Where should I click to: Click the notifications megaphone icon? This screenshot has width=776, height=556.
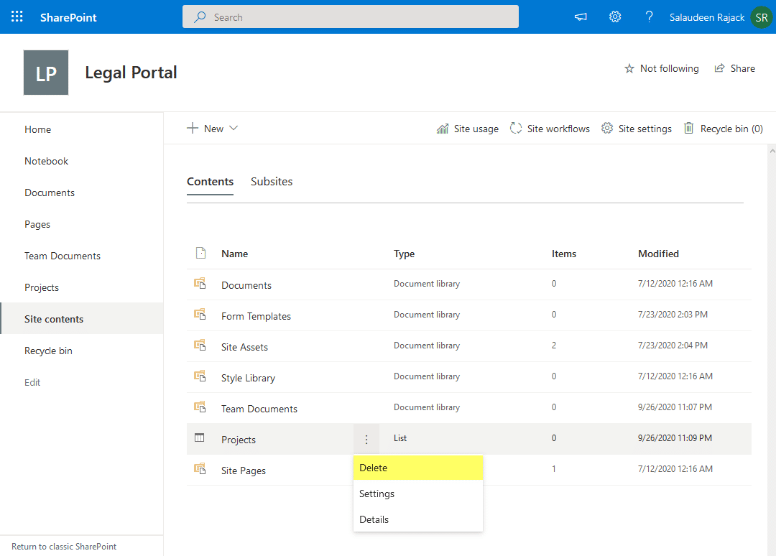[581, 17]
